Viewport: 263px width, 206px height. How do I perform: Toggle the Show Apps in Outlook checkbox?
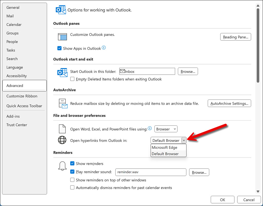pos(59,48)
